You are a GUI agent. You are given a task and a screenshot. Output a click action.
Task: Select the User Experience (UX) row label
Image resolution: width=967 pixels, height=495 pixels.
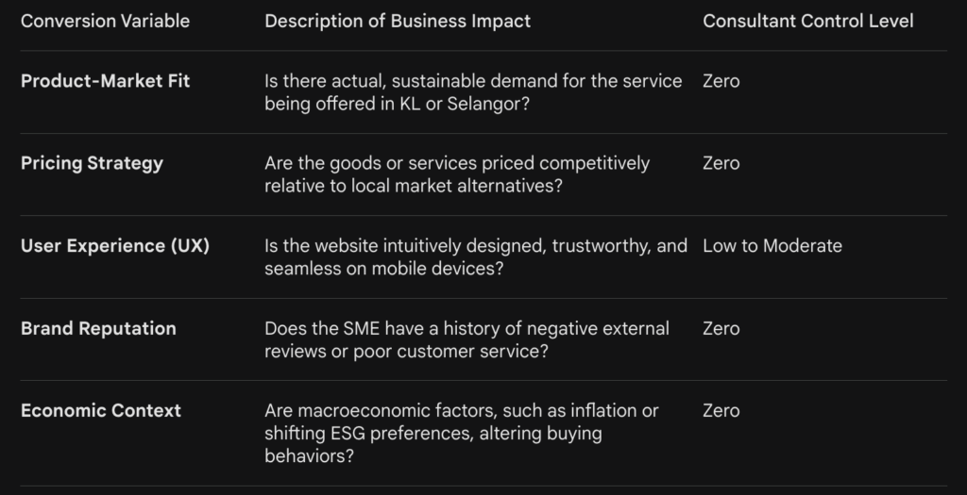click(115, 246)
